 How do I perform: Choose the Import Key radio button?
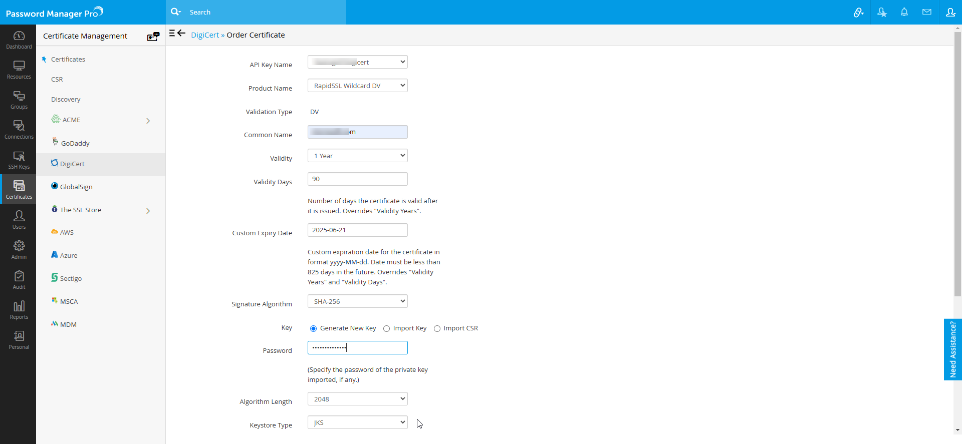386,329
